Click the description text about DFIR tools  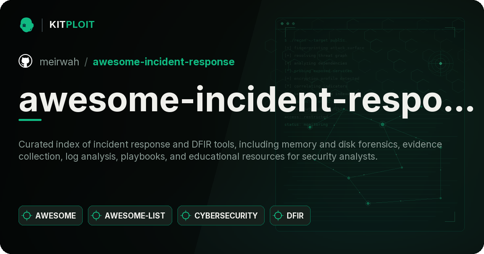click(230, 150)
